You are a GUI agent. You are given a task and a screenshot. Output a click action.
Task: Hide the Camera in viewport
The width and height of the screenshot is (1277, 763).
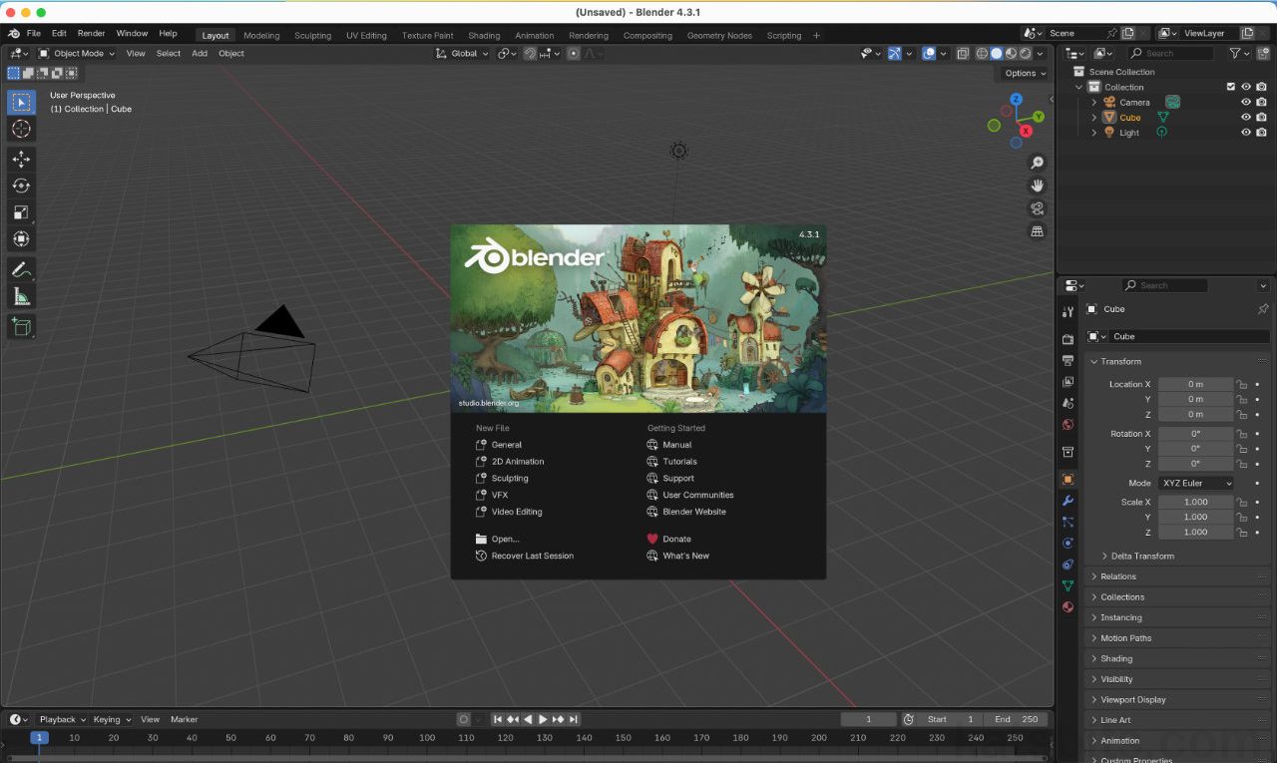(x=1245, y=102)
